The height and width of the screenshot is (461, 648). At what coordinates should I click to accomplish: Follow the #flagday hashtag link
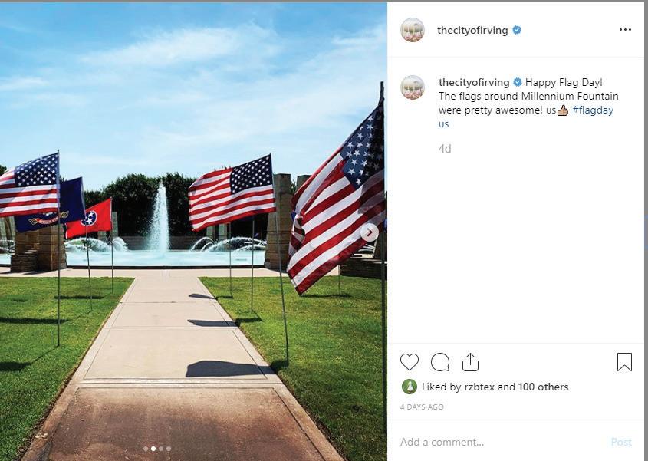click(593, 110)
